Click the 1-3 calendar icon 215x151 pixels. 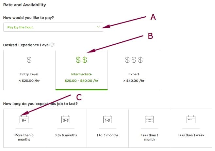coord(107,120)
